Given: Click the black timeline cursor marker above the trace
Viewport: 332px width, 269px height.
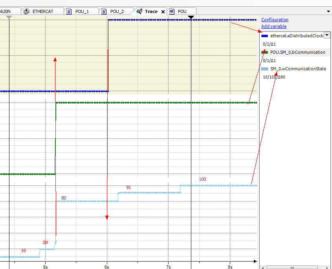Looking at the screenshot, I should tap(191, 17).
